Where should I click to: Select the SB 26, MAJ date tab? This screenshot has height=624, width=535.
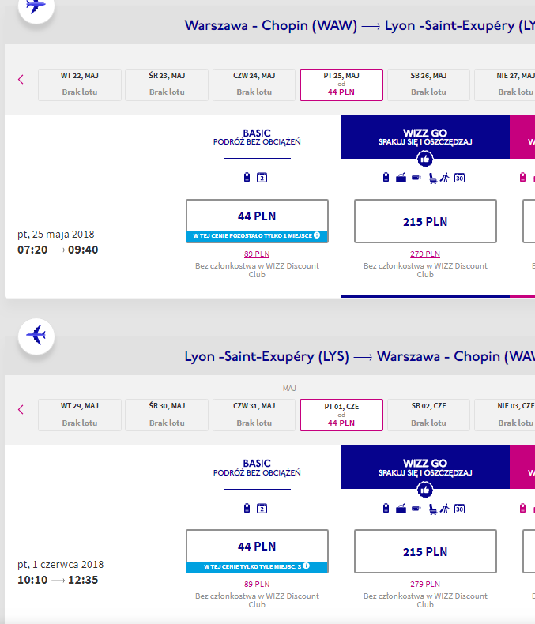pos(428,85)
